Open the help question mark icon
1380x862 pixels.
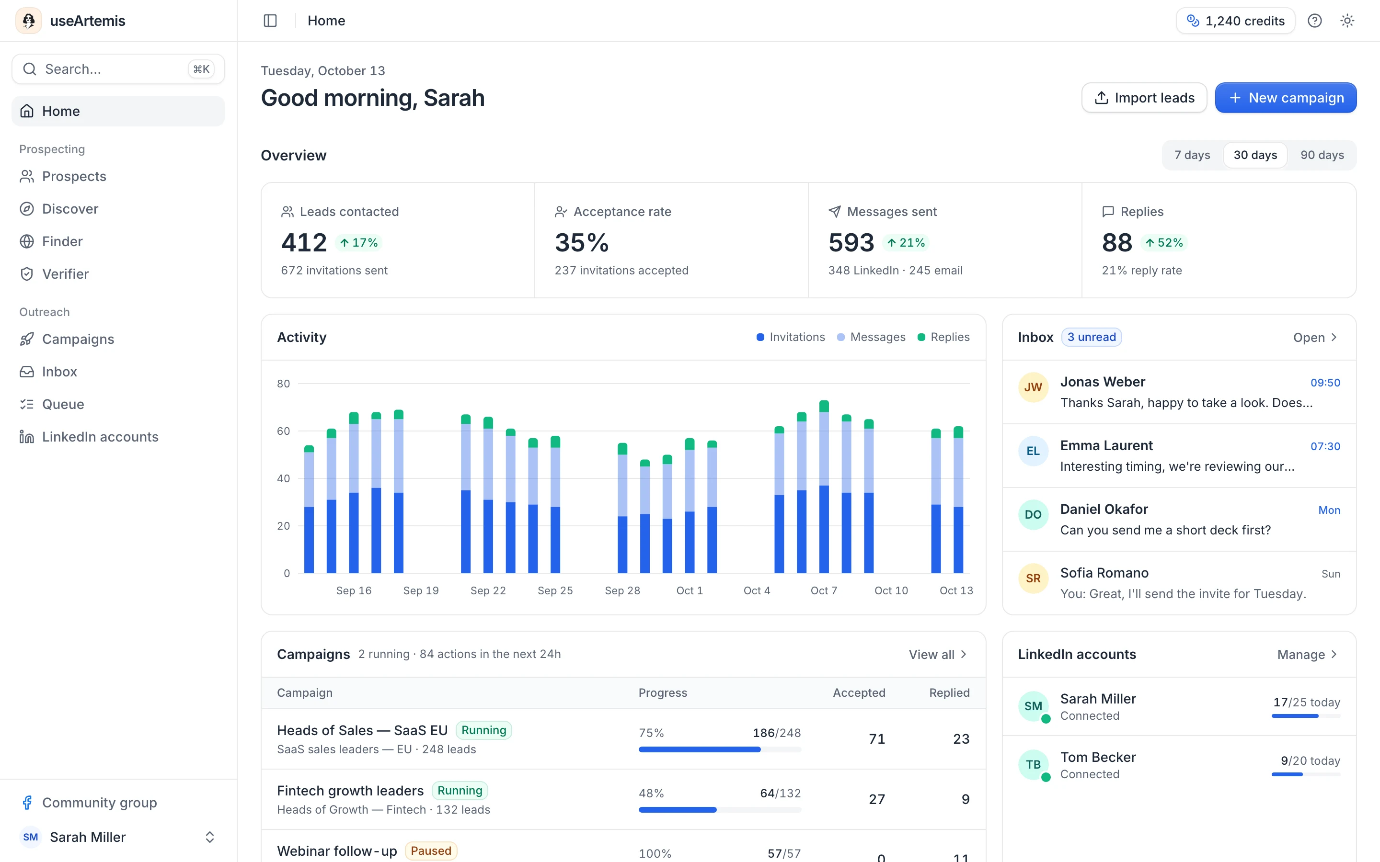click(1314, 21)
